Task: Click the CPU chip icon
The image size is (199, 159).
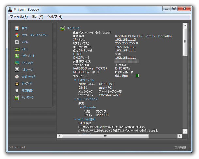Action: pos(17,42)
